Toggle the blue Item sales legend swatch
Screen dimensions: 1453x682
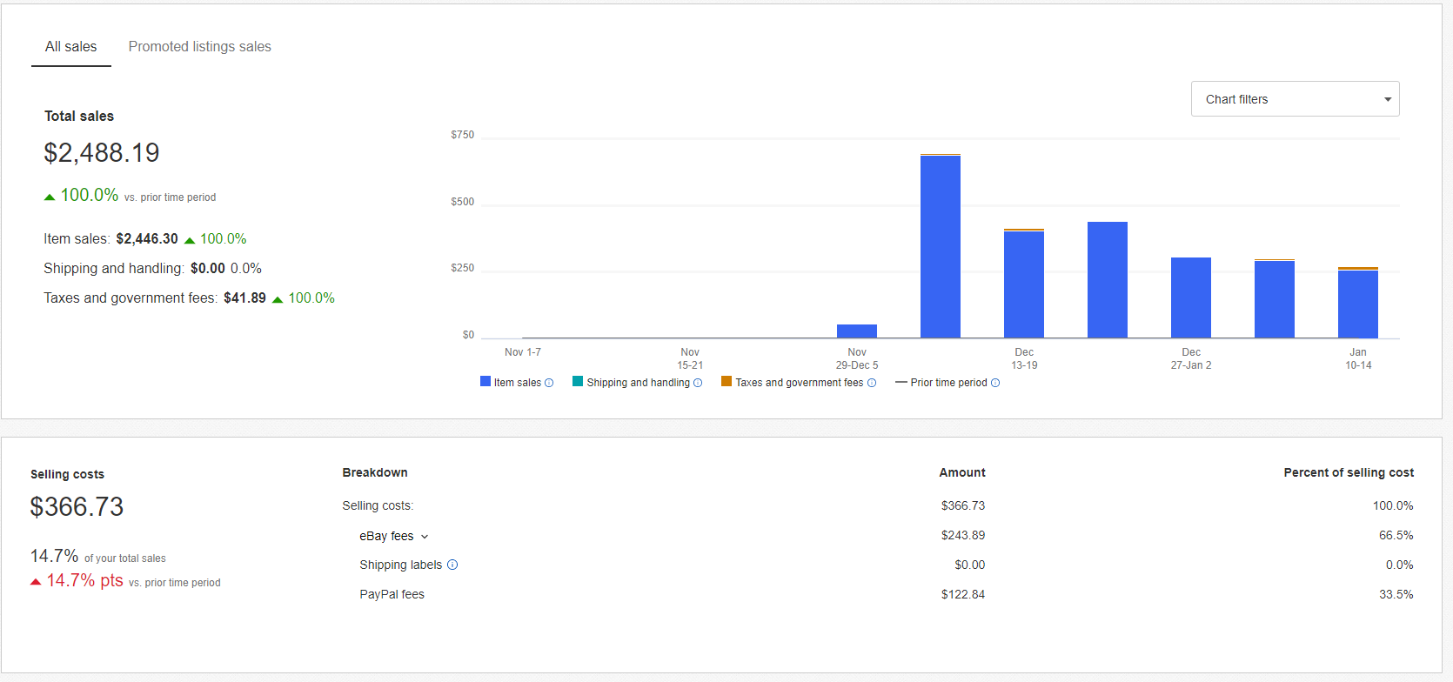pos(485,381)
